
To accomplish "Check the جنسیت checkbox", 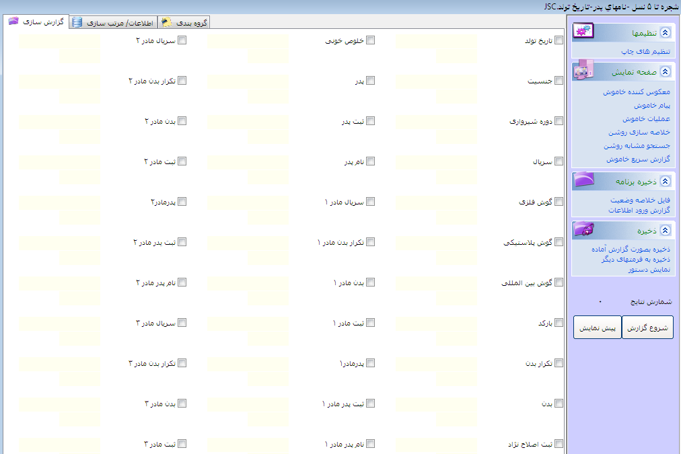I will coord(559,80).
